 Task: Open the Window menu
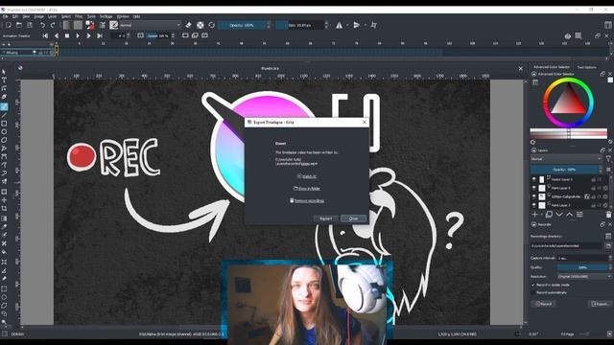pyautogui.click(x=123, y=16)
